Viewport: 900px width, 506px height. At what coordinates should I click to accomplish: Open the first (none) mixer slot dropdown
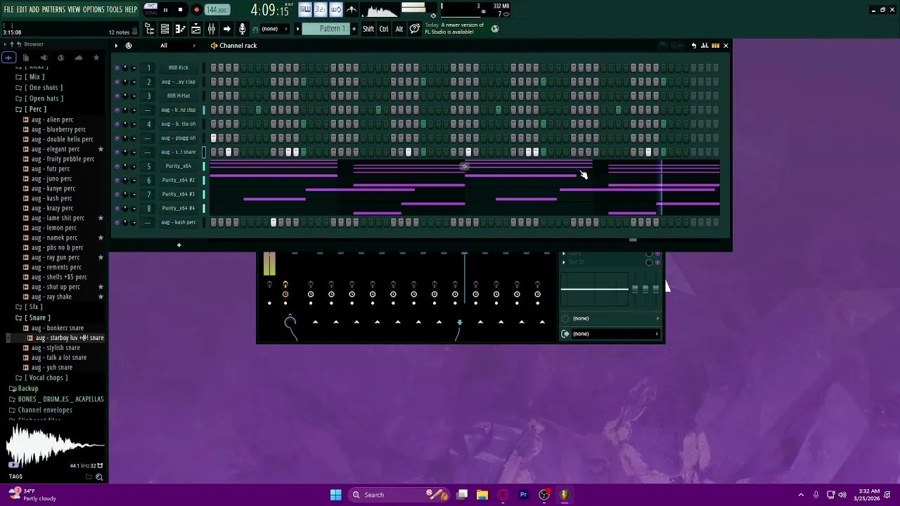click(x=610, y=318)
